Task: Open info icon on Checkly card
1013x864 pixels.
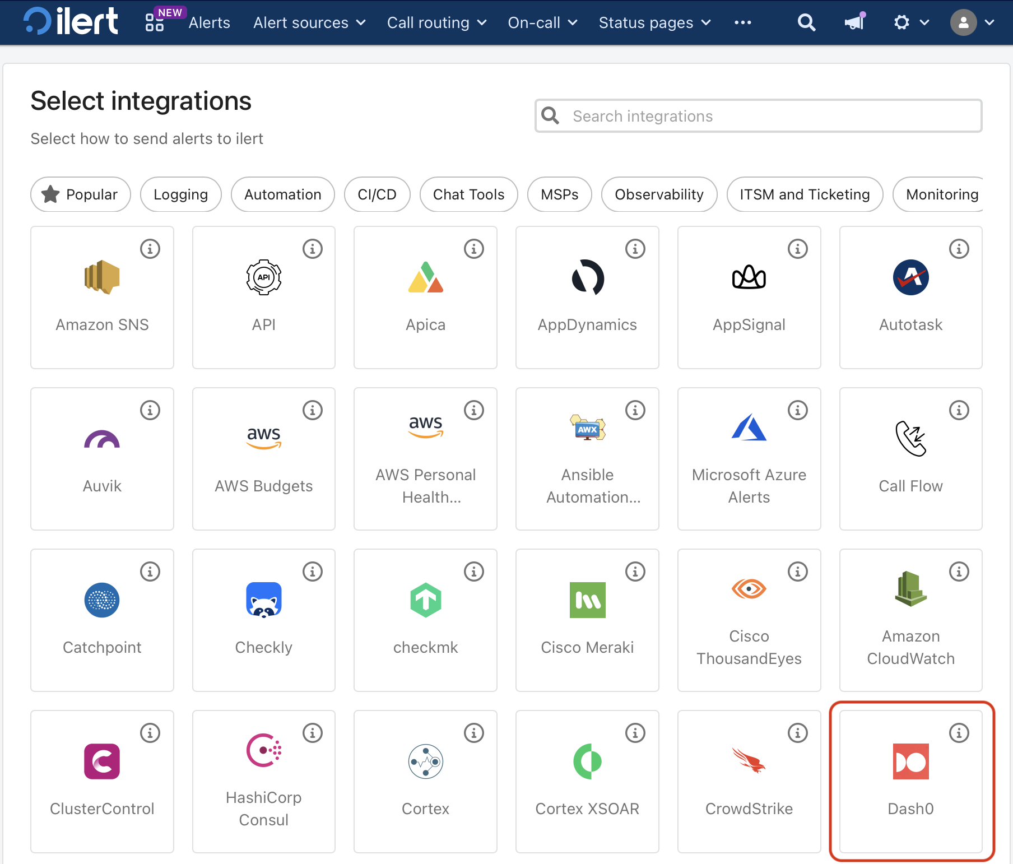Action: tap(312, 572)
